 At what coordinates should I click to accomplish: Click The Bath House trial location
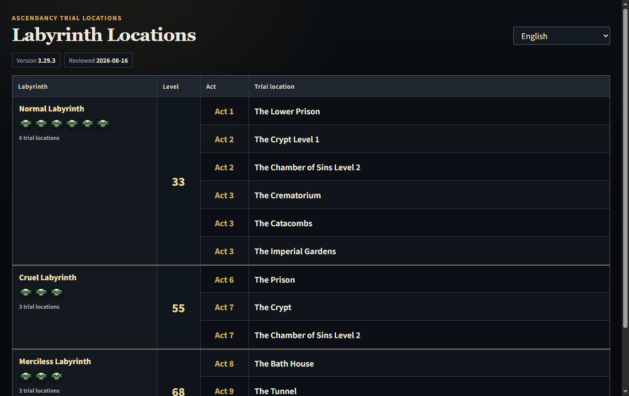tap(284, 364)
